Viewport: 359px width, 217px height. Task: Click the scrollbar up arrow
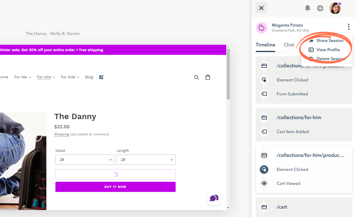[x=228, y=47]
